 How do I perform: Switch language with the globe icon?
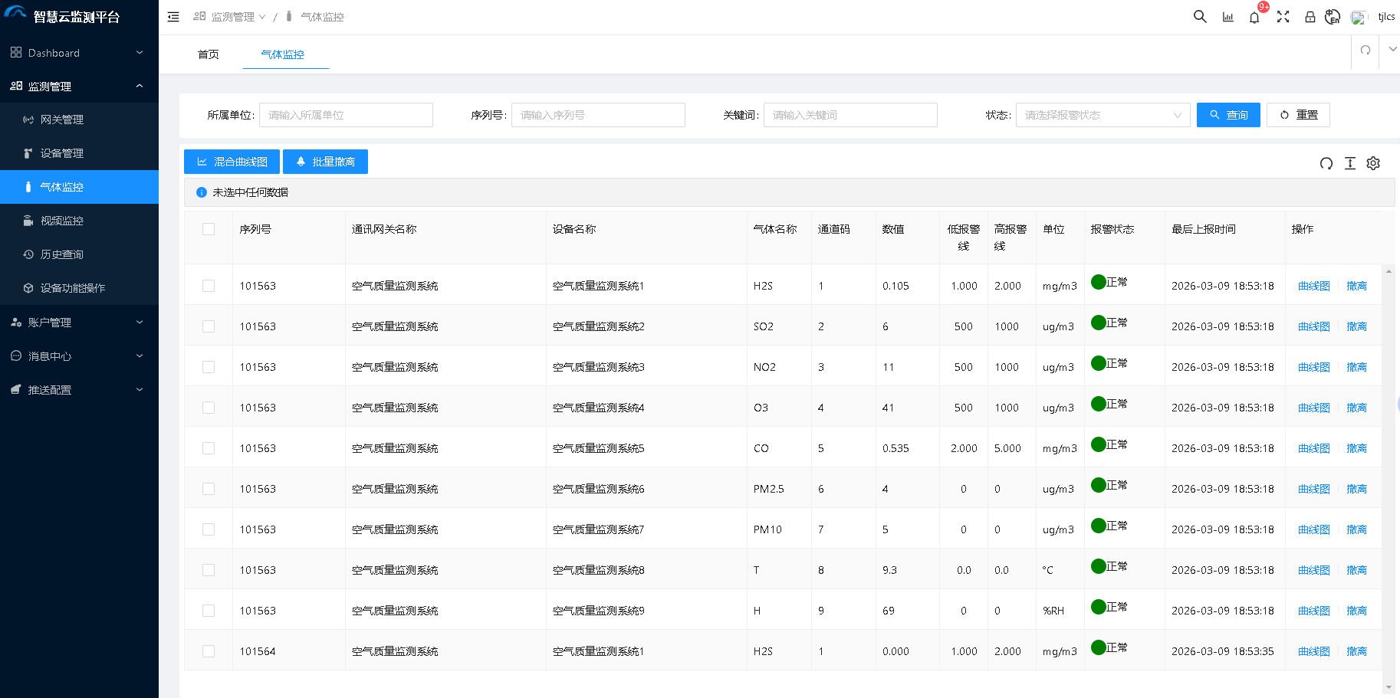(1333, 17)
